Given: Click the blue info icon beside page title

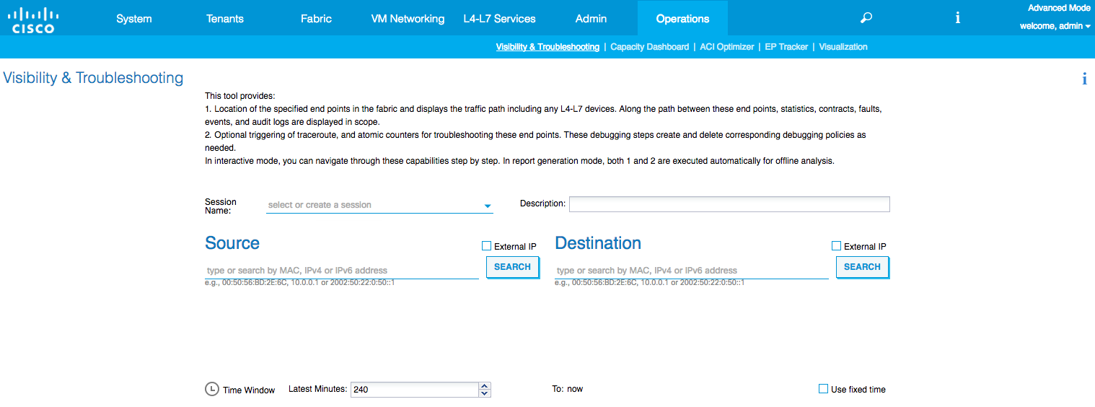Looking at the screenshot, I should point(1084,79).
